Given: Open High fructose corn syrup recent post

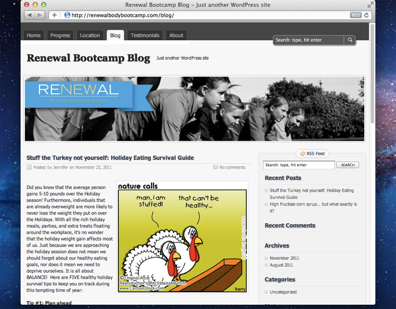Looking at the screenshot, I should click(x=313, y=204).
